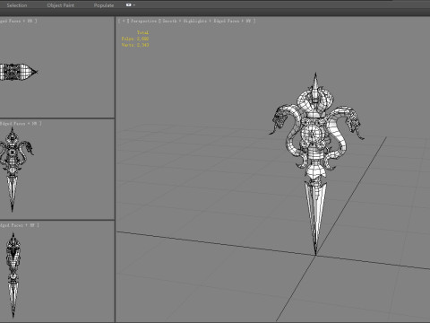Screen dimensions: 430x323
Task: Open the Selection ribbon tab
Action: pyautogui.click(x=17, y=5)
